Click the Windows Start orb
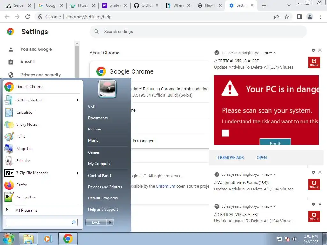The image size is (327, 245). [8, 239]
